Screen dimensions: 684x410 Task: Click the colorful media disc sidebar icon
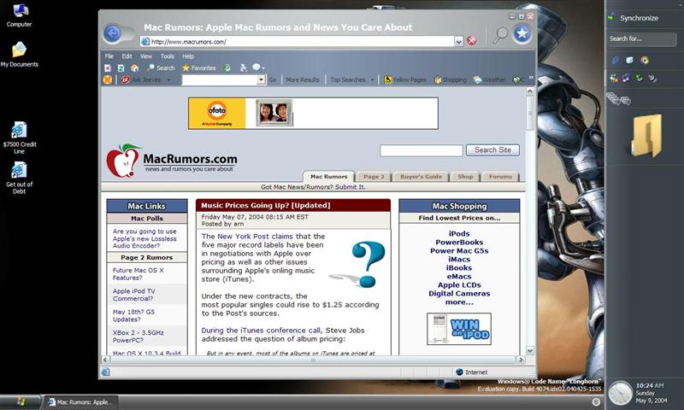click(x=645, y=60)
